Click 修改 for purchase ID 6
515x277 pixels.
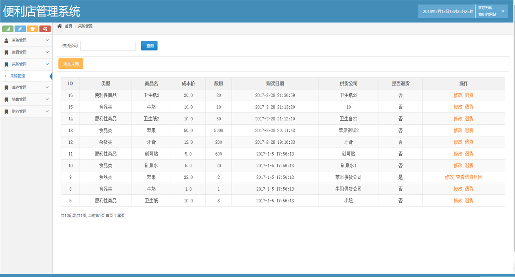pos(458,201)
